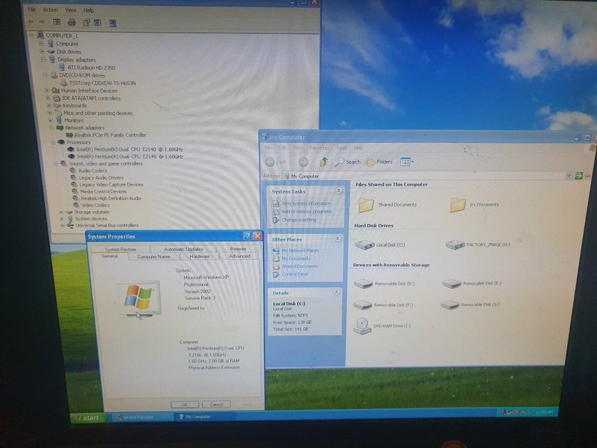The width and height of the screenshot is (597, 448).
Task: Click Cancel in System Properties
Action: 216,404
